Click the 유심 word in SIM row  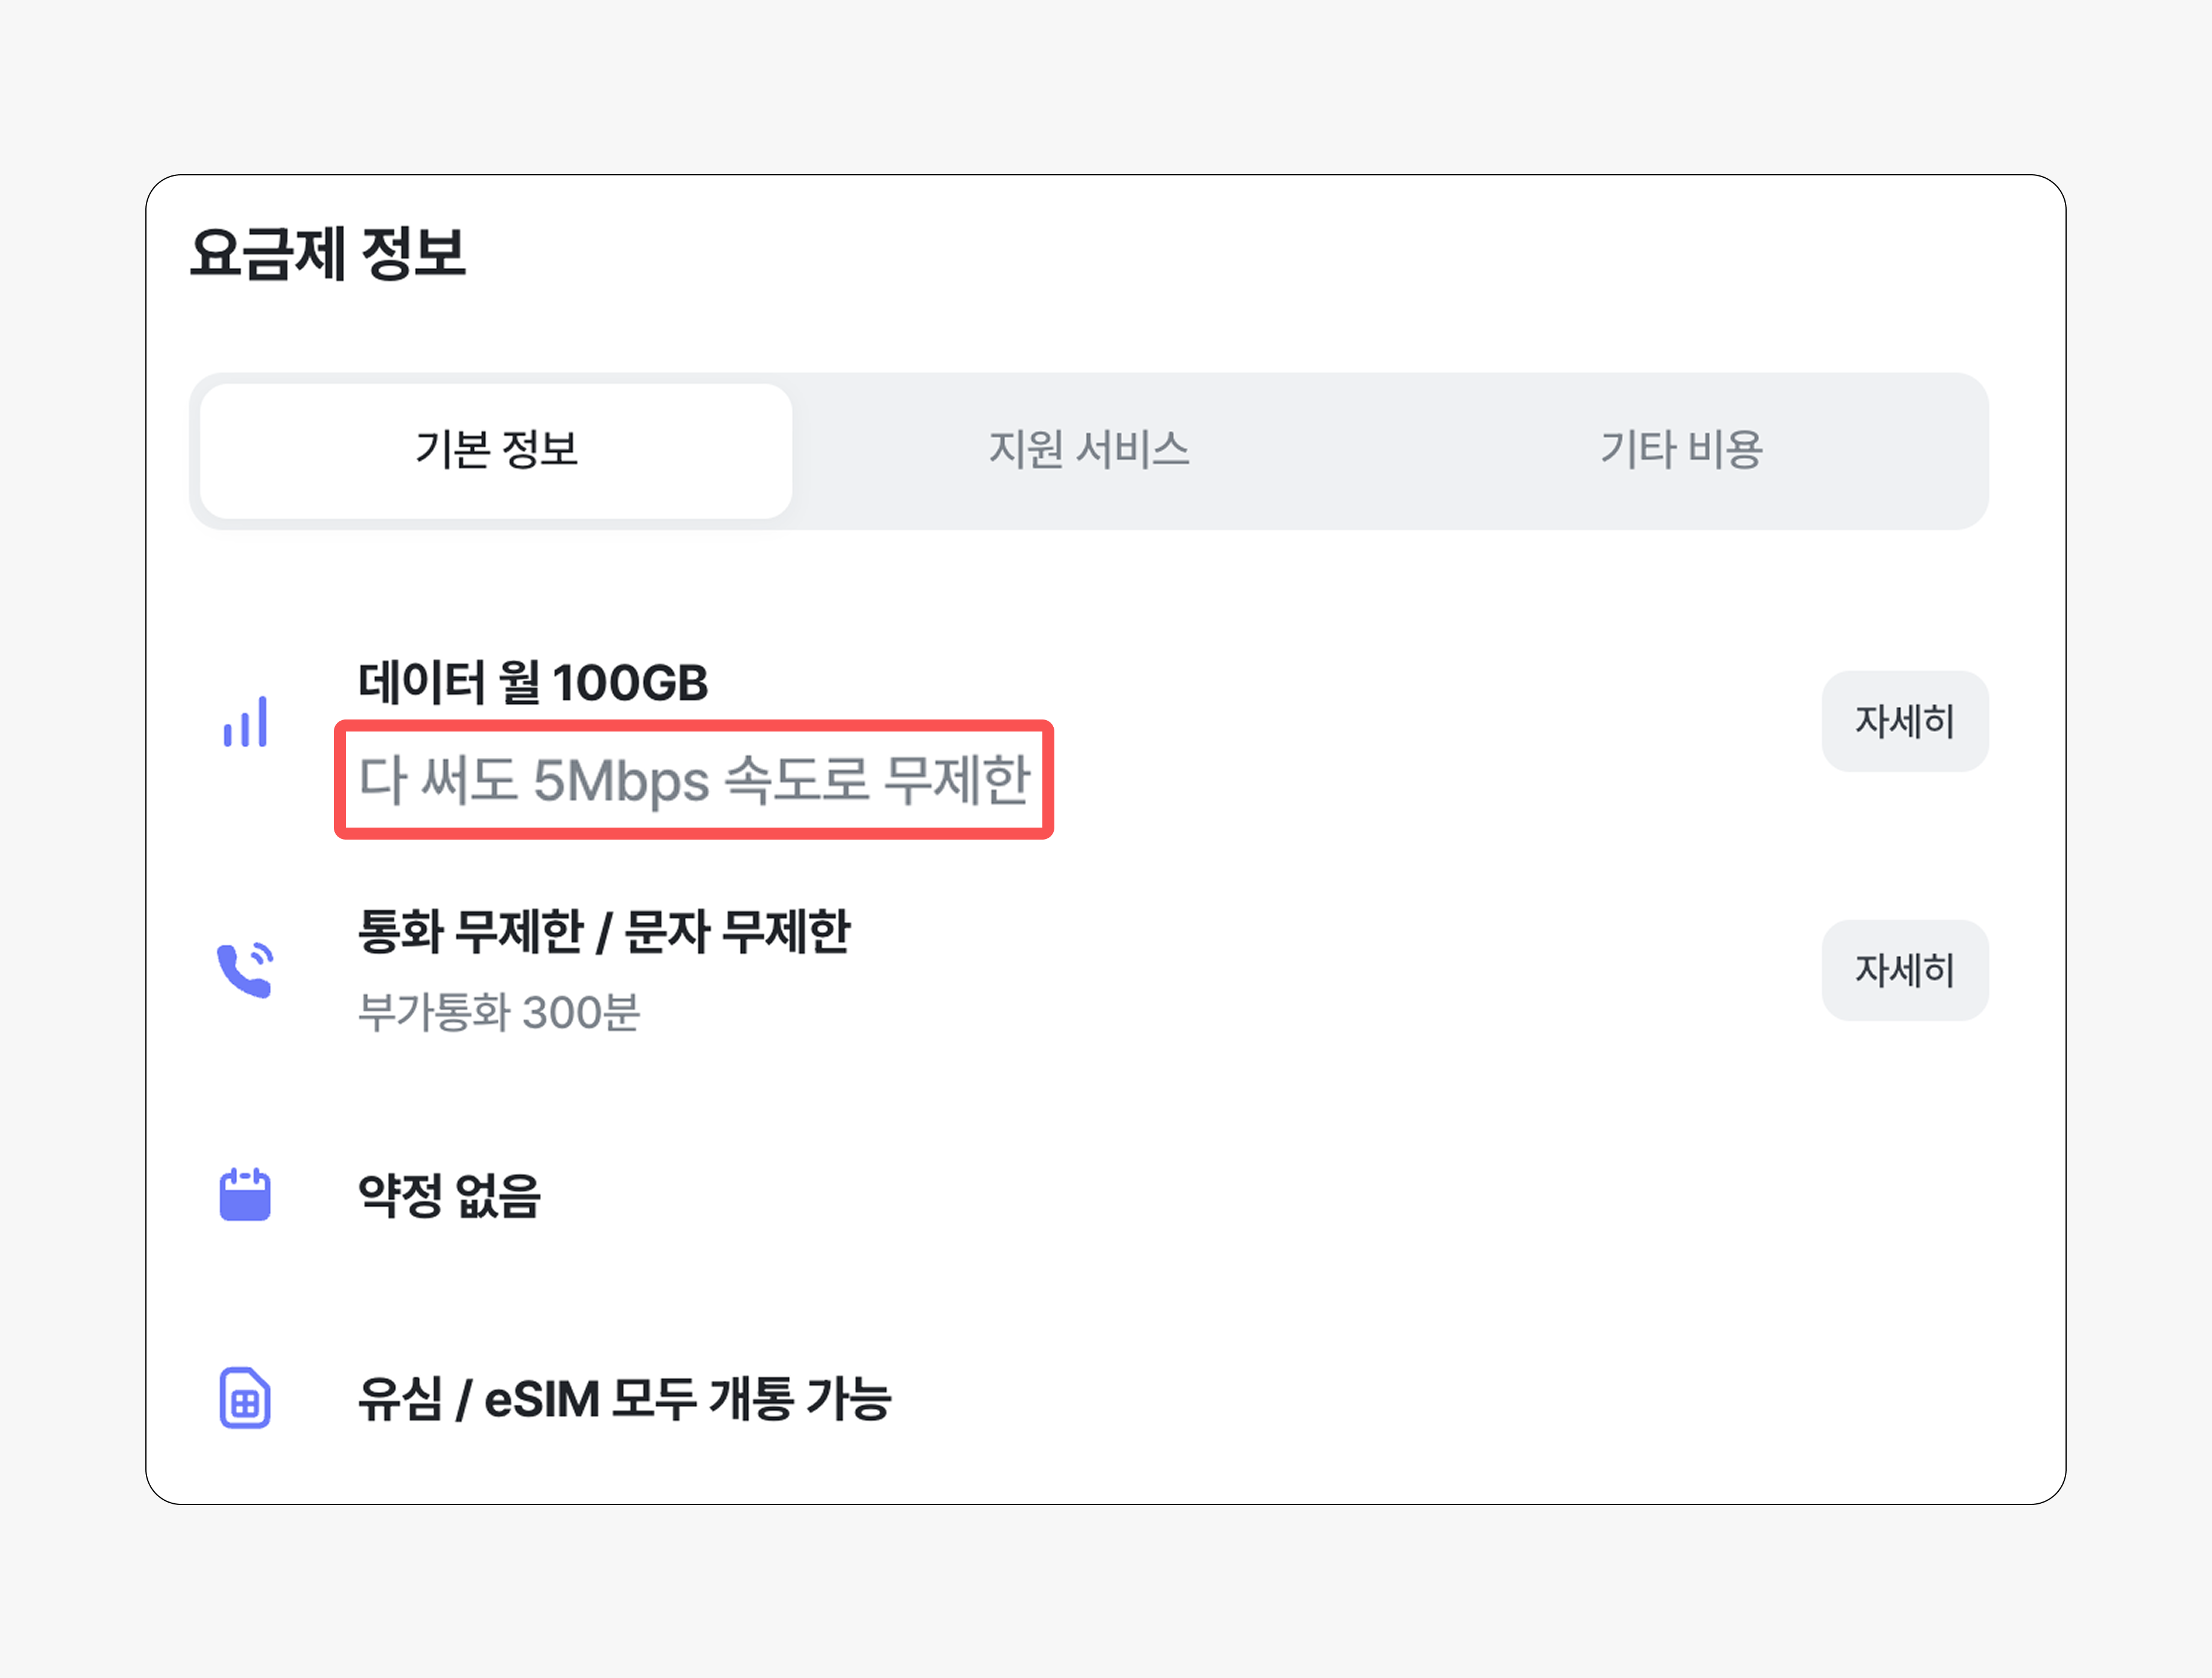coord(400,1398)
